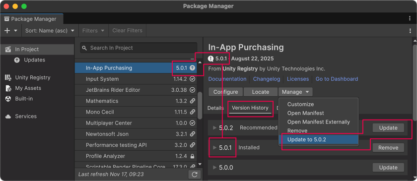
Task: Open the Manage dropdown button
Action: tap(295, 92)
